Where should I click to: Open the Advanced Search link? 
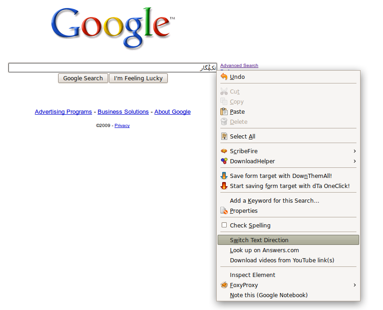coord(239,65)
